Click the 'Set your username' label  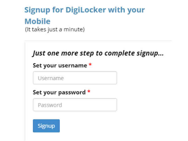pos(60,65)
